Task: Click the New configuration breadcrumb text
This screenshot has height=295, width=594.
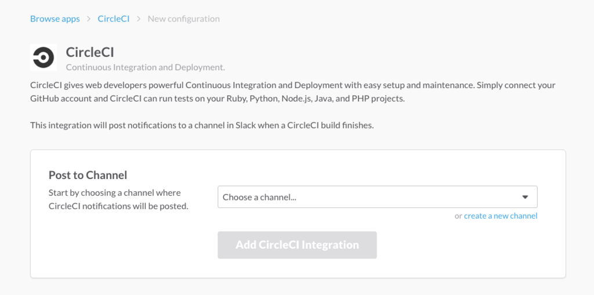Action: 184,19
